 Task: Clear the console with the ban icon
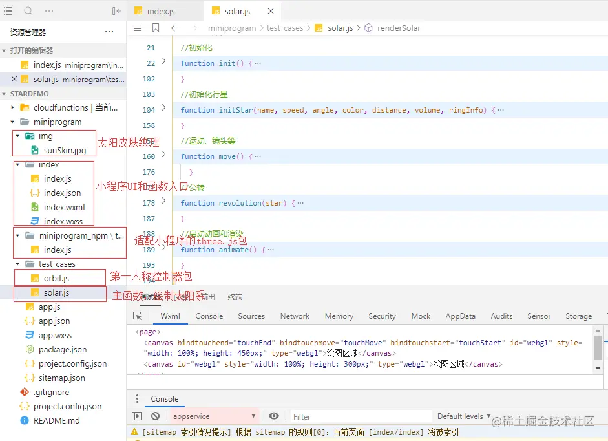[x=156, y=416]
